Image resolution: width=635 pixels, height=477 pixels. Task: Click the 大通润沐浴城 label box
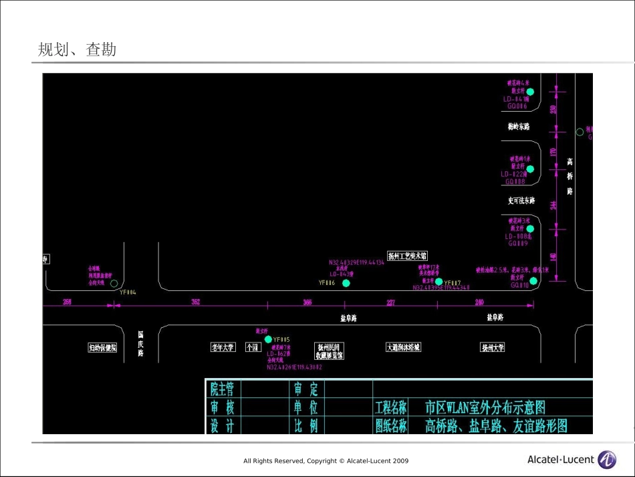[x=404, y=347]
